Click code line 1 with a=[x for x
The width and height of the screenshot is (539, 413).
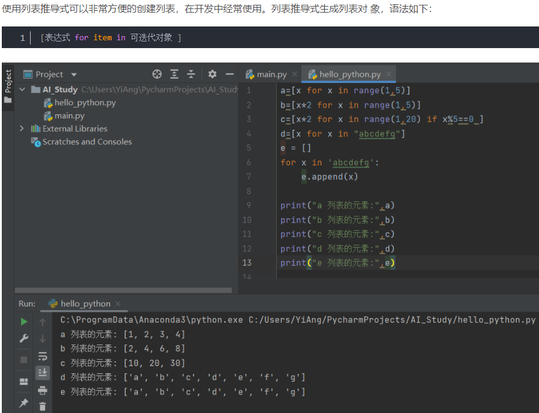[345, 91]
